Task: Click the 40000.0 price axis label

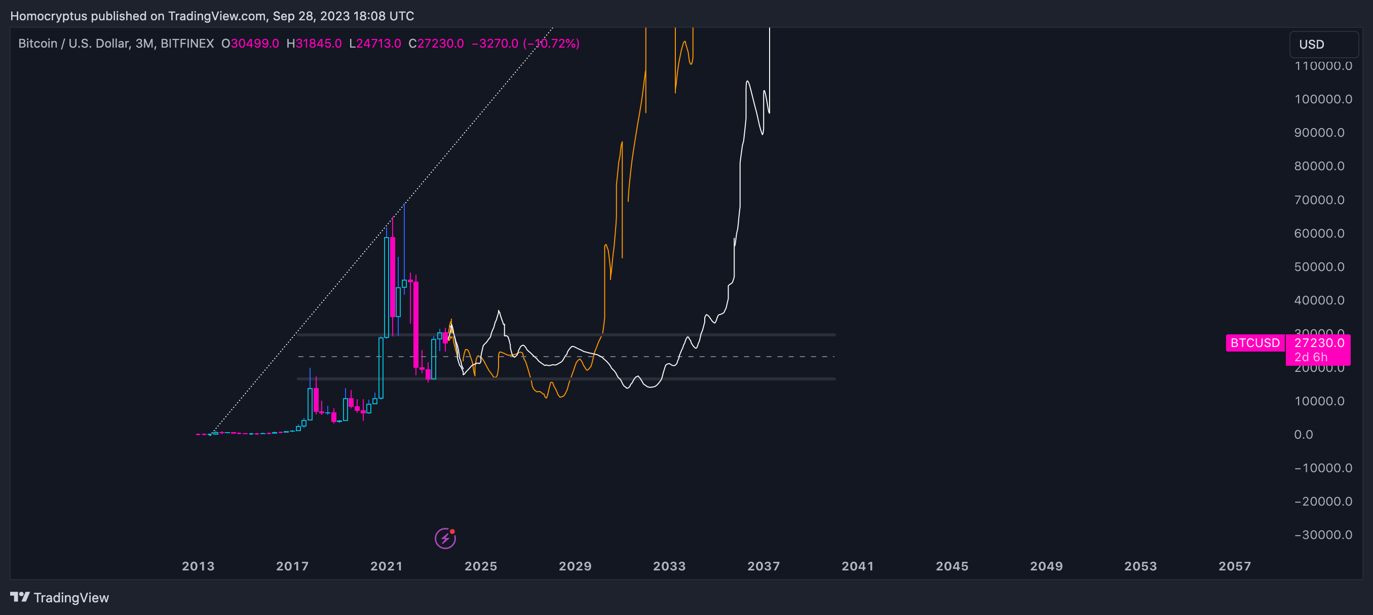Action: pyautogui.click(x=1319, y=300)
